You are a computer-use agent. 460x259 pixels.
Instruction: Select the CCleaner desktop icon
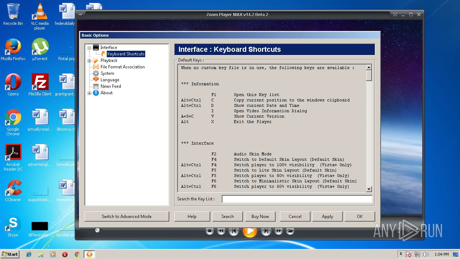point(13,191)
